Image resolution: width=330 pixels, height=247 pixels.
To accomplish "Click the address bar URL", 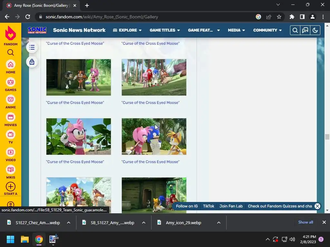I will pos(102,17).
